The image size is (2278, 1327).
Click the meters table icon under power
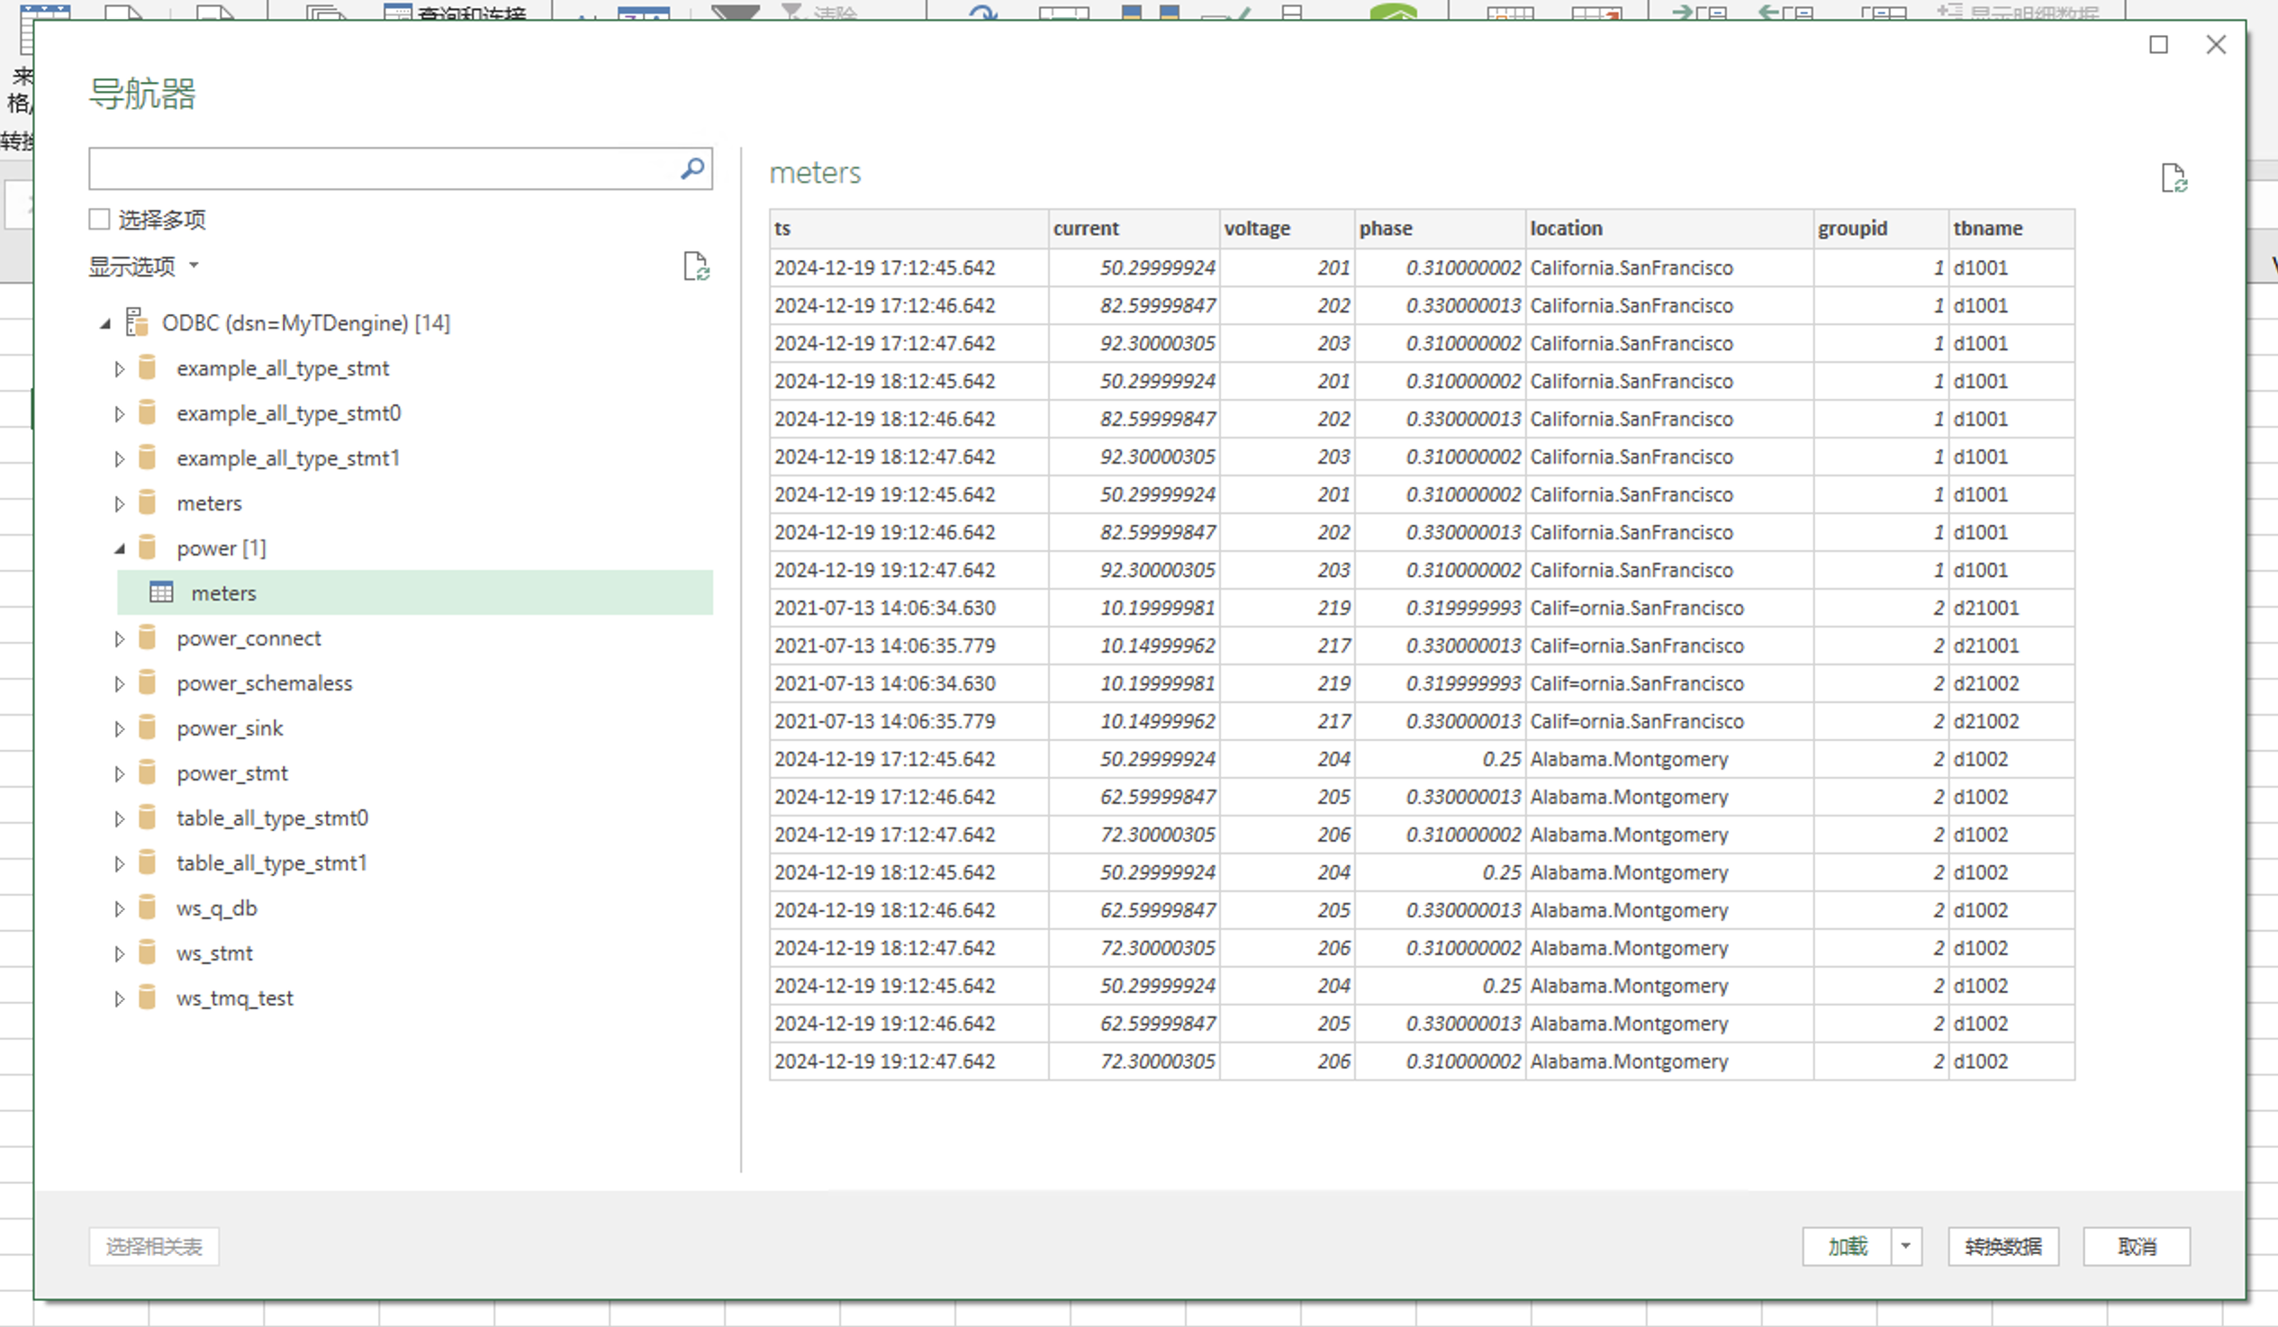pyautogui.click(x=161, y=593)
